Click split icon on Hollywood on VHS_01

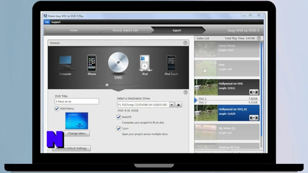pos(254,118)
